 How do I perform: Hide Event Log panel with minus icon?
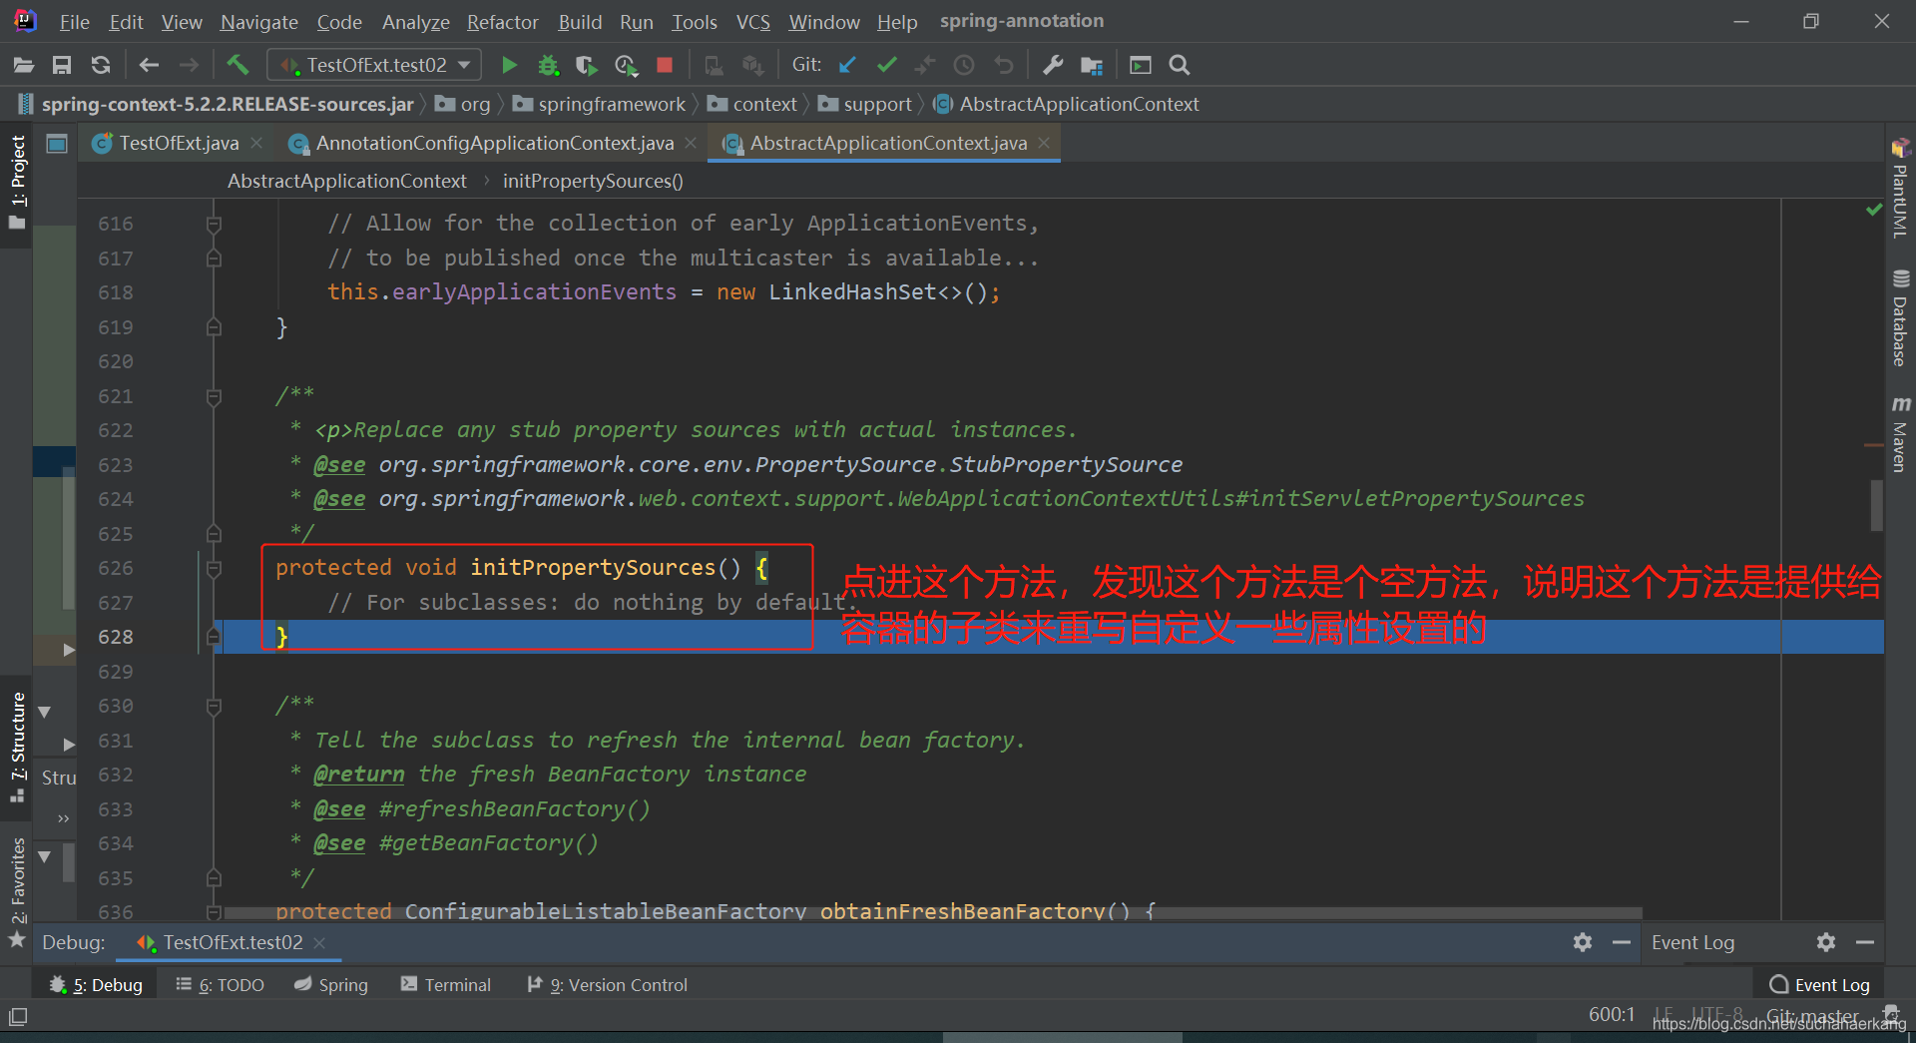pos(1865,942)
